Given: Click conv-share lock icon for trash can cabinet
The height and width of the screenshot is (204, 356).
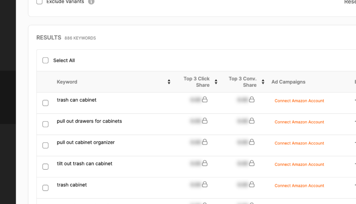Looking at the screenshot, I should [252, 99].
